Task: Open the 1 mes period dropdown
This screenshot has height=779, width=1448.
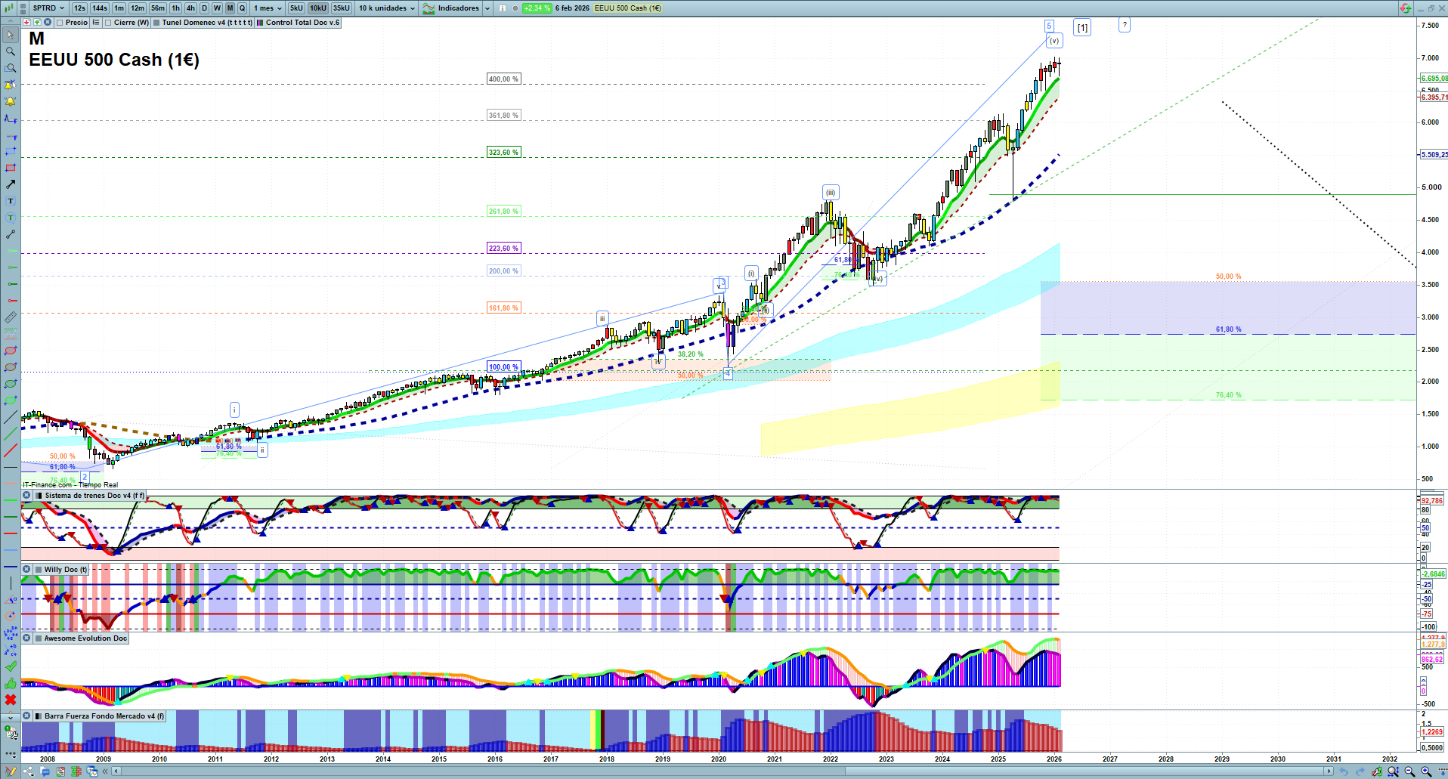Action: [268, 8]
